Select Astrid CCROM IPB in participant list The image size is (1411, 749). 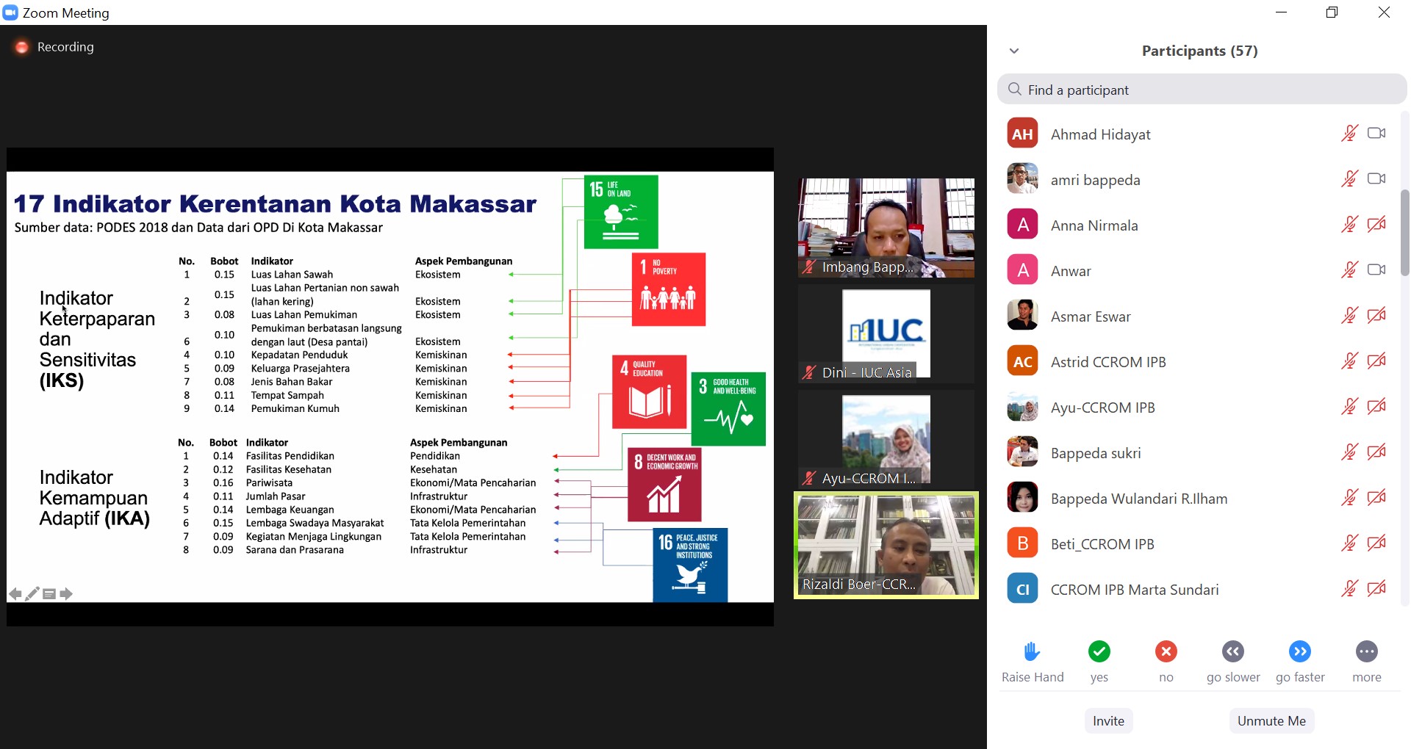click(x=1108, y=361)
